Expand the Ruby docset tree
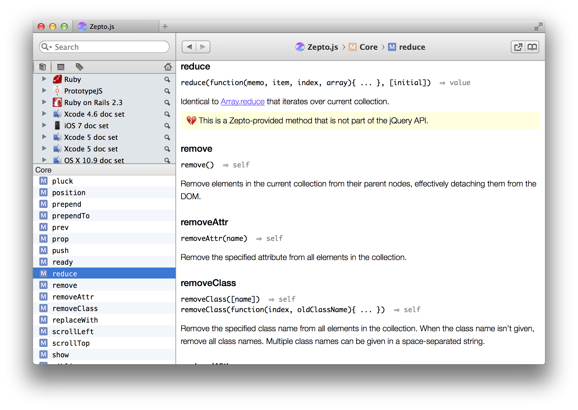The image size is (578, 410). tap(44, 79)
